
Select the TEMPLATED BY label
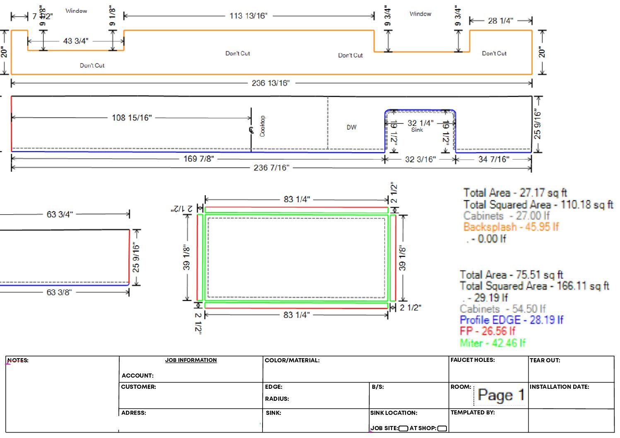473,412
